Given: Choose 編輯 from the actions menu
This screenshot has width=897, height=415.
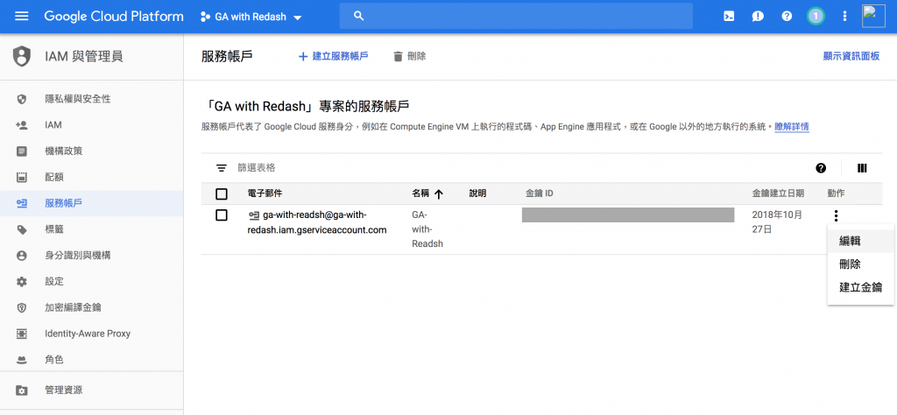Looking at the screenshot, I should coord(860,241).
